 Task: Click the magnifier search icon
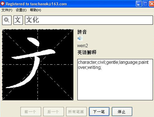(x=7, y=20)
